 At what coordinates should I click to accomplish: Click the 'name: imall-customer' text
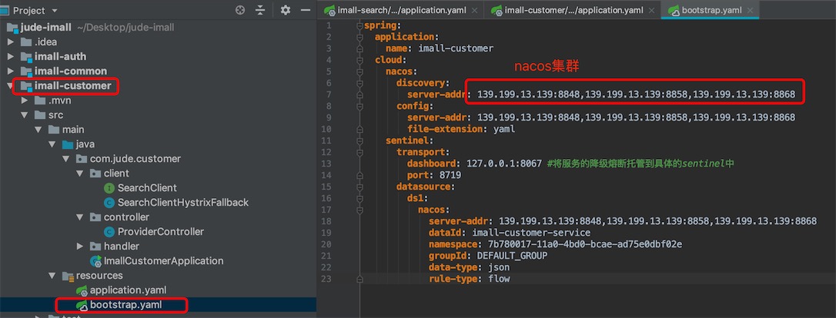point(440,48)
